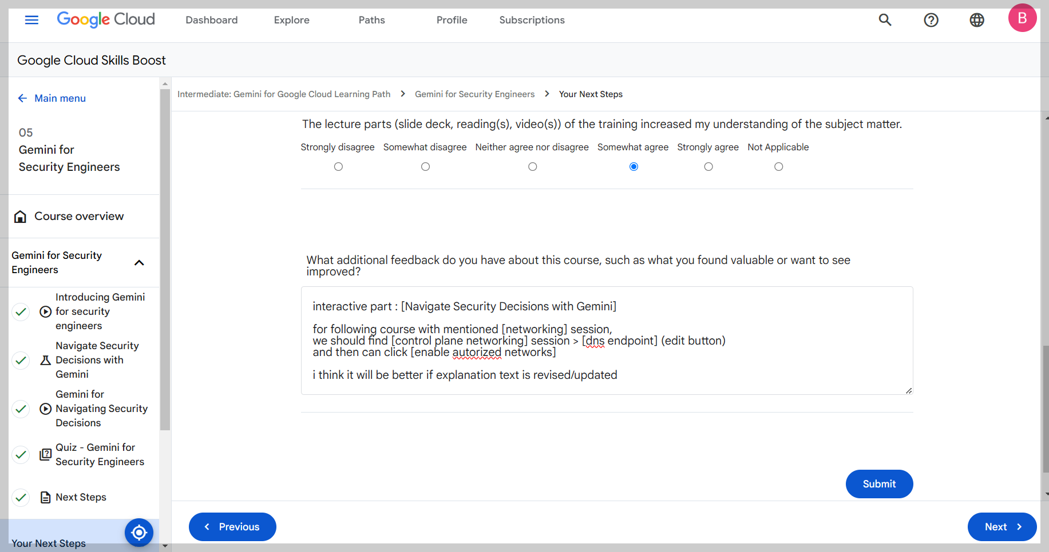
Task: Open Quiz - Gemini for Security Engineers
Action: (100, 454)
